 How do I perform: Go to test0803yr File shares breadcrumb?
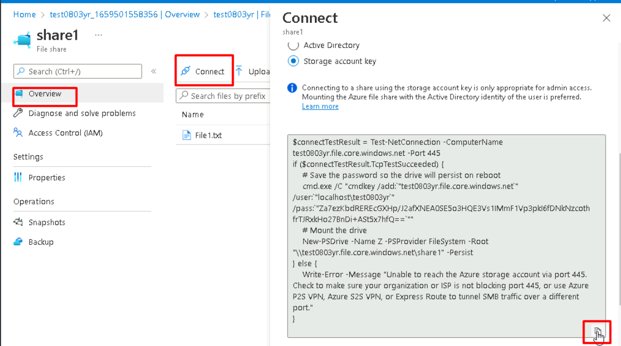click(x=241, y=14)
